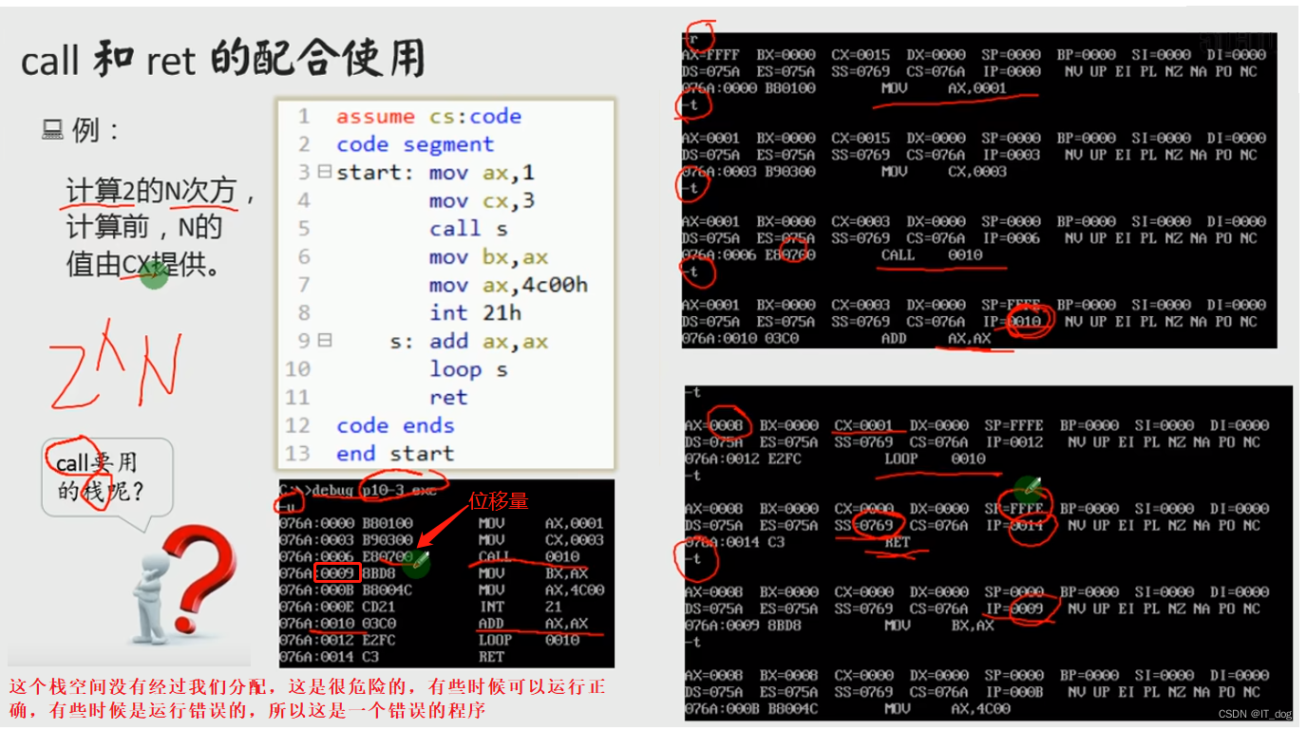
Task: Click circled 'IP=0010' in the top-right terminal
Action: [x=1012, y=321]
